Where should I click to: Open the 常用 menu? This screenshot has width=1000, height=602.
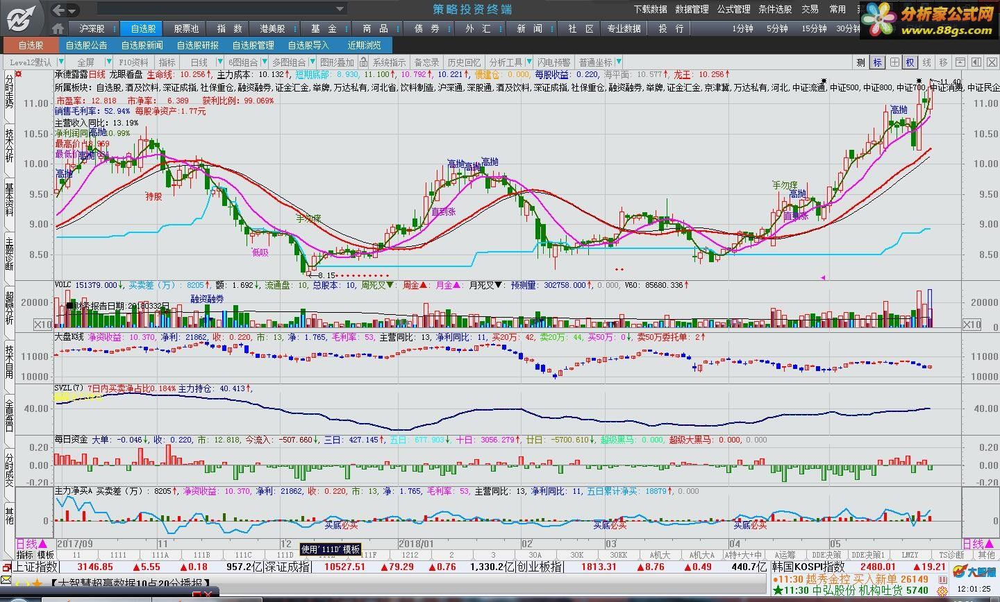click(x=837, y=10)
